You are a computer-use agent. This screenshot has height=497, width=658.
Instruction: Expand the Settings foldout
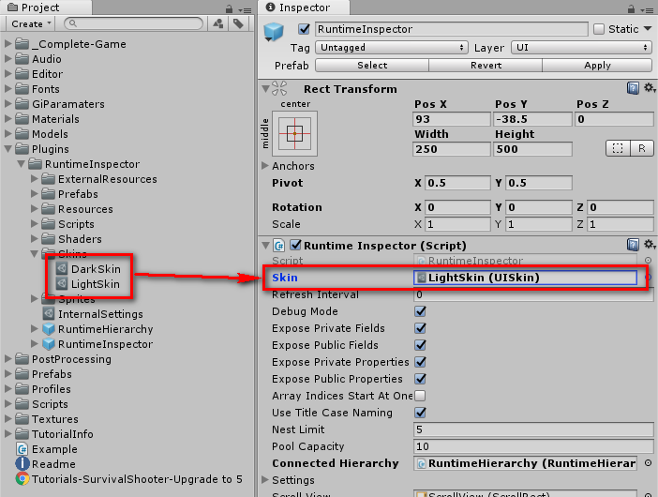point(265,479)
